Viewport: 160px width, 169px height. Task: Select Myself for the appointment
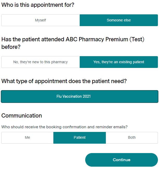point(41,20)
